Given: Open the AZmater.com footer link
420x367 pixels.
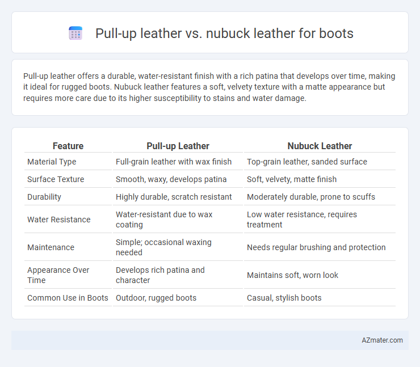Looking at the screenshot, I should 382,340.
